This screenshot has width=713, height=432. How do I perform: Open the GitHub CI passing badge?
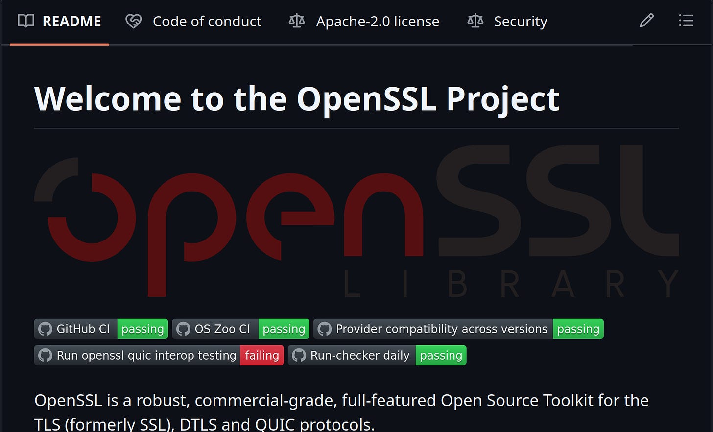(101, 329)
